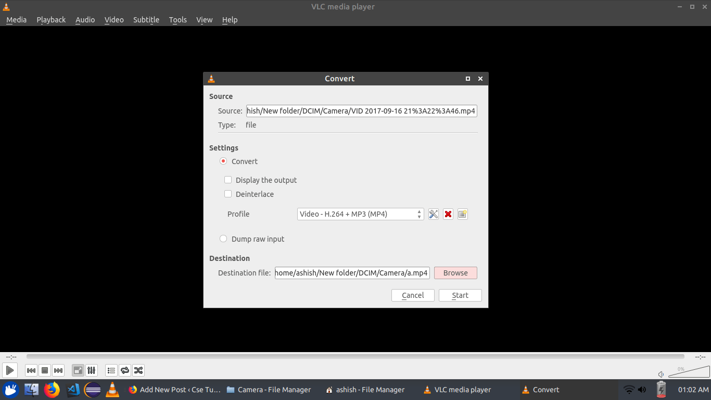This screenshot has width=711, height=400.
Task: Skip to next media with next icon
Action: [x=58, y=370]
